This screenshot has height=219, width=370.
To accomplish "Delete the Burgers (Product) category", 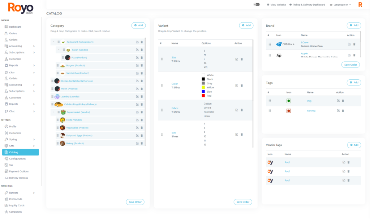I will tap(142, 65).
